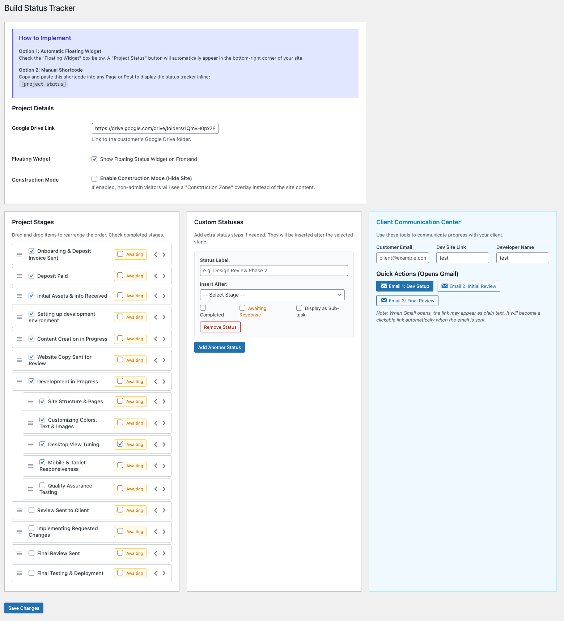The height and width of the screenshot is (621, 564).
Task: Uncheck Show Floating Status Widget on Frontend
Action: click(x=94, y=159)
